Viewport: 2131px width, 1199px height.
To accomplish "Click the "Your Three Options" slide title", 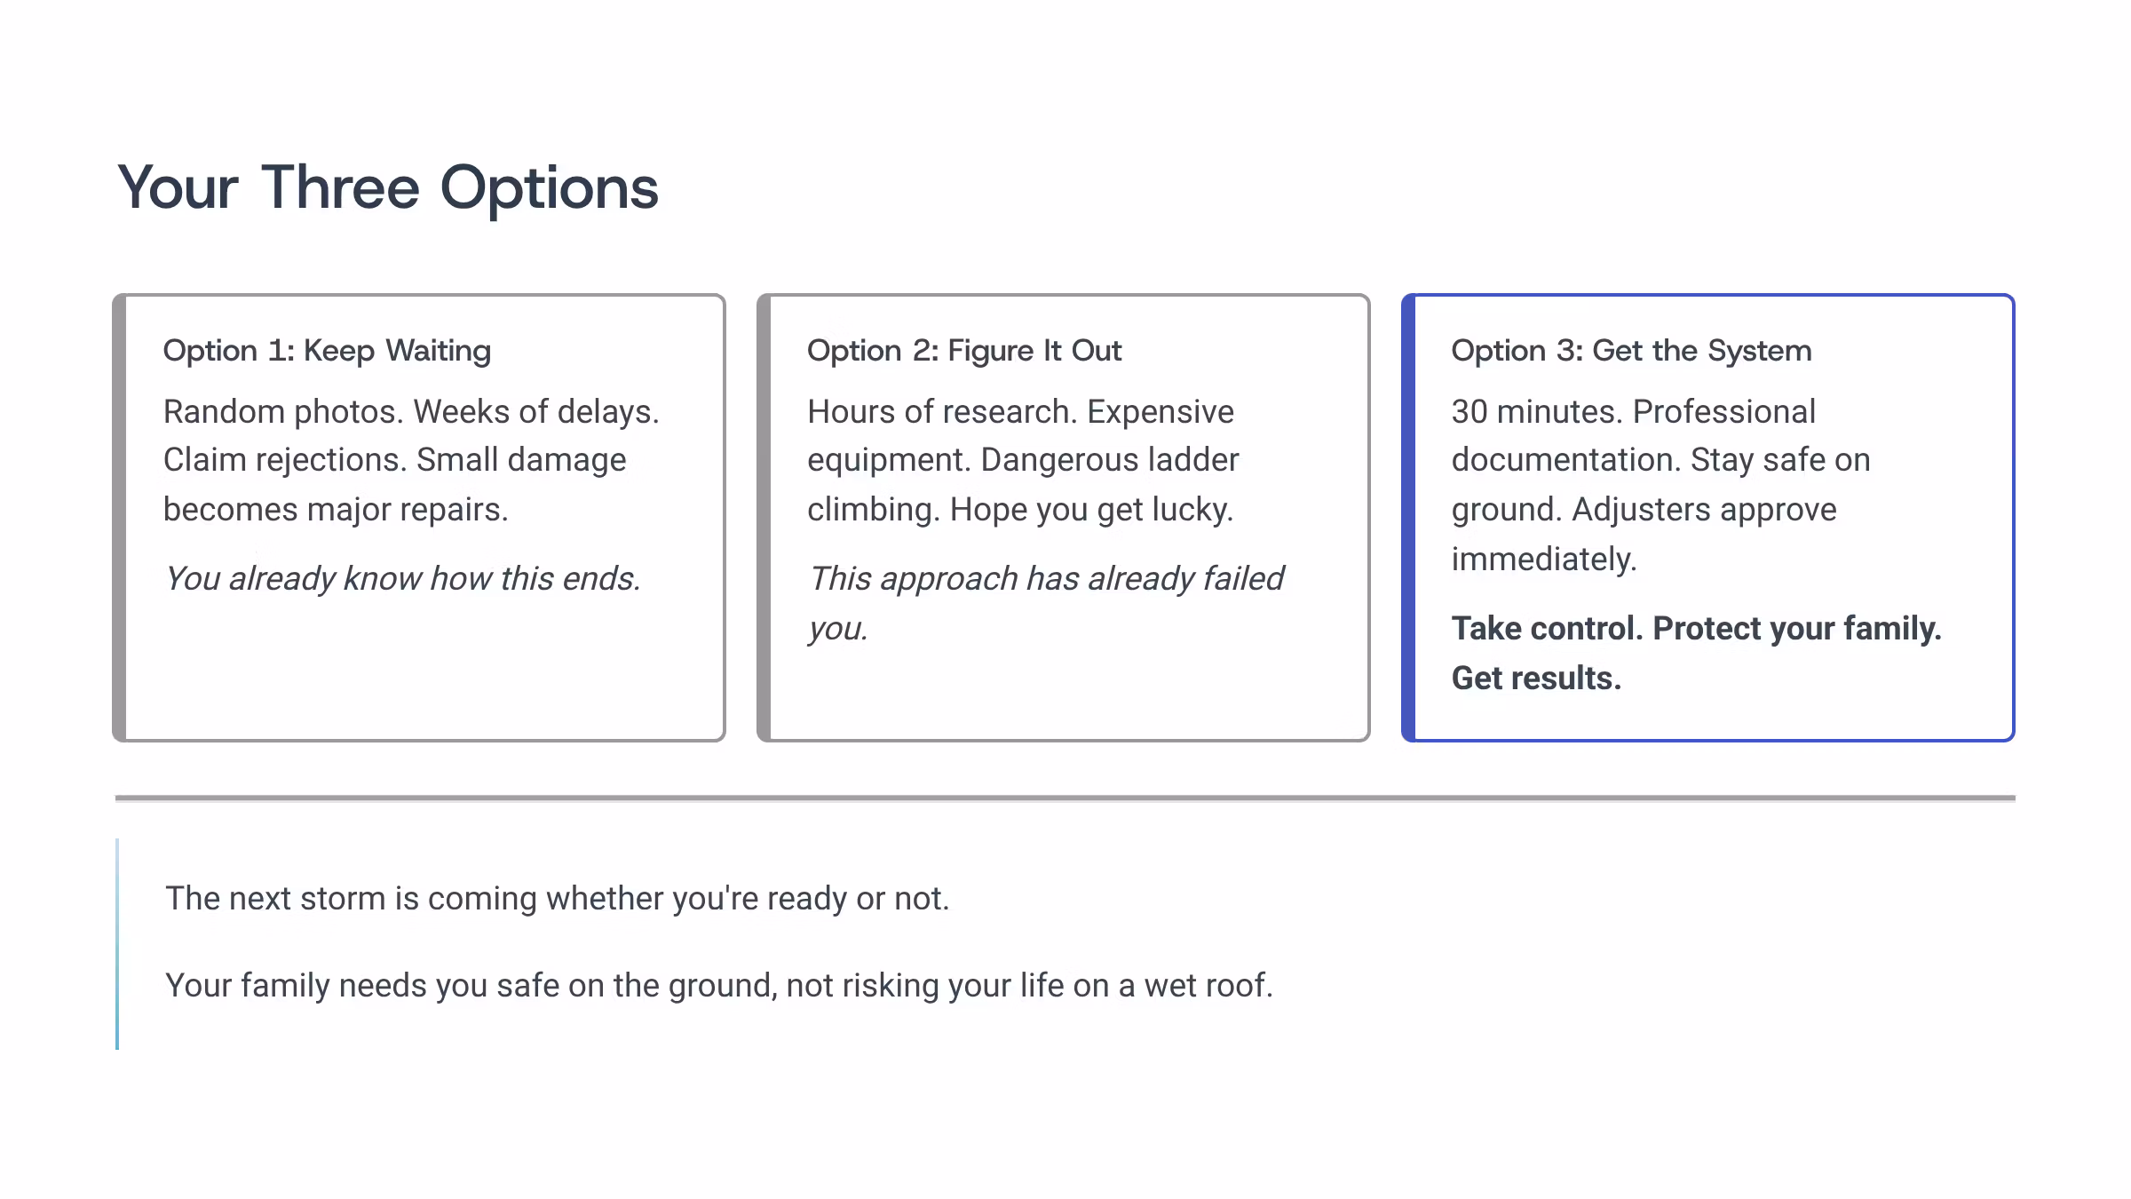I will pyautogui.click(x=388, y=188).
